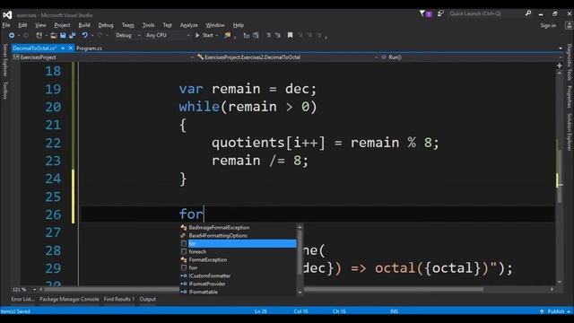Screen dimensions: 574x323
Task: Expand the Undo history dropdown arrow
Action: pyautogui.click(x=92, y=36)
